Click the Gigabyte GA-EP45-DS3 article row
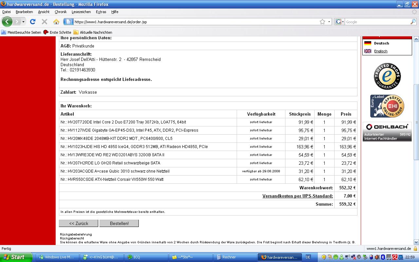 [x=208, y=130]
